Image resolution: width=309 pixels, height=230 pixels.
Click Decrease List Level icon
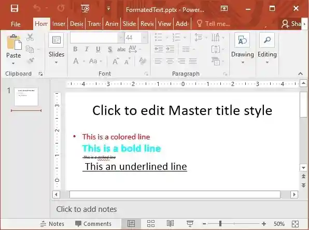159,49
